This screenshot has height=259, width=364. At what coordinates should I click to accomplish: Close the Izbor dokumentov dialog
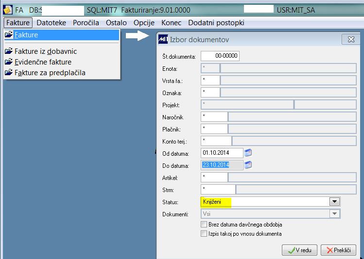tap(351, 39)
